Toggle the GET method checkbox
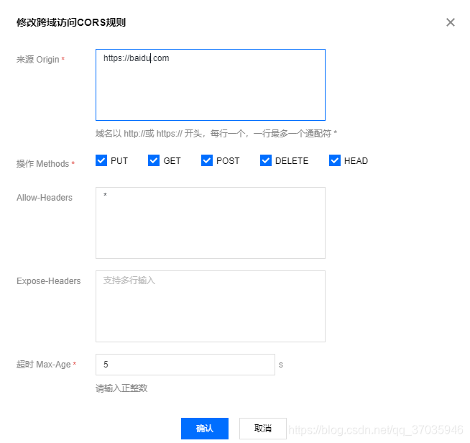Screen dimensions: 470x443 pyautogui.click(x=154, y=160)
